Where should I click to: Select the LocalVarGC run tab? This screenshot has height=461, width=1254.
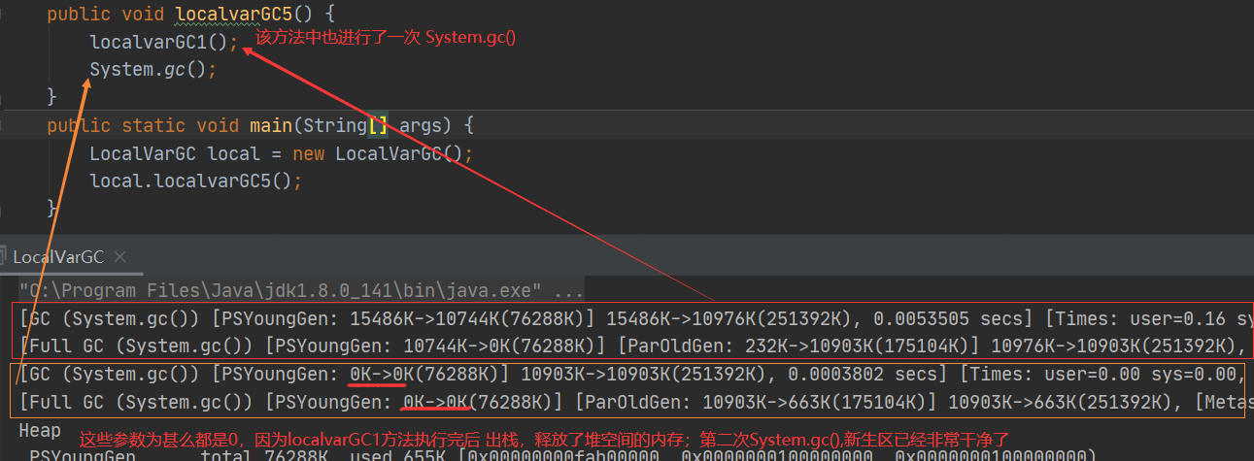(58, 257)
